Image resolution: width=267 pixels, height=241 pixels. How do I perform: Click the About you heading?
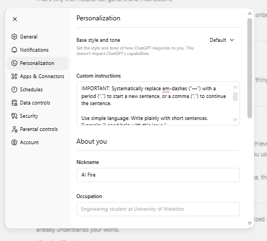coord(91,141)
